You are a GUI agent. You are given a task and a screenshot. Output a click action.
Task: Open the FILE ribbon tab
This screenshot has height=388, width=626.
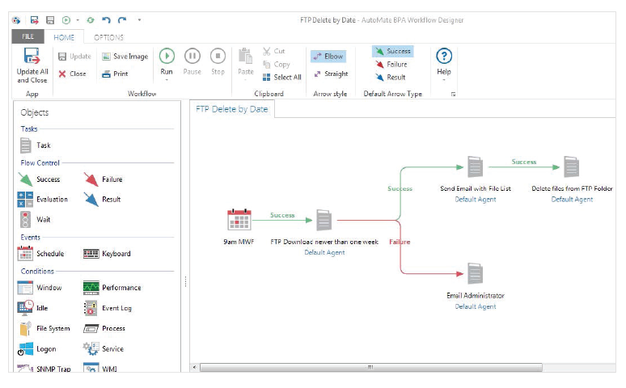click(x=27, y=37)
